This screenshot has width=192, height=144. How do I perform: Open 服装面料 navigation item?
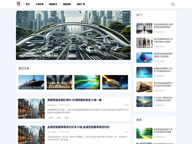67,4
